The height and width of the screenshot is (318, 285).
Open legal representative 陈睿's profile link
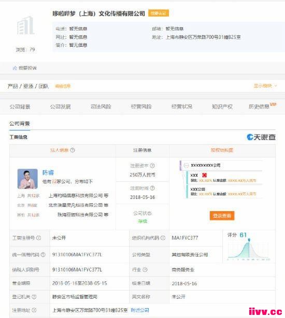[48, 172]
